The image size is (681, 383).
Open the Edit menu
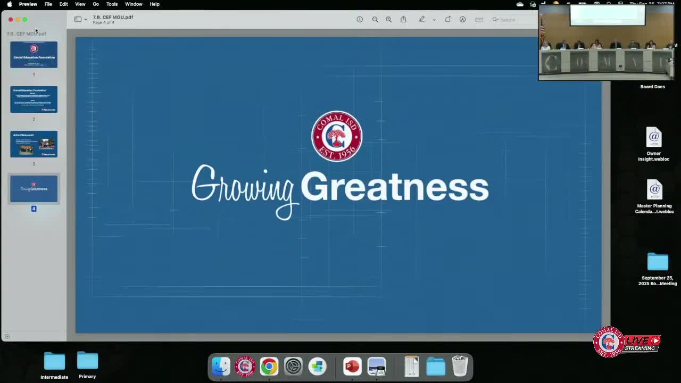64,4
